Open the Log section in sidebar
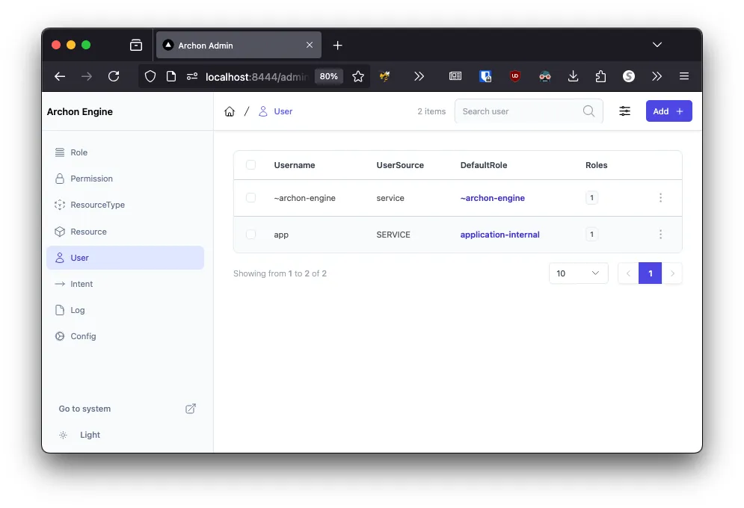This screenshot has width=744, height=508. (x=126, y=310)
